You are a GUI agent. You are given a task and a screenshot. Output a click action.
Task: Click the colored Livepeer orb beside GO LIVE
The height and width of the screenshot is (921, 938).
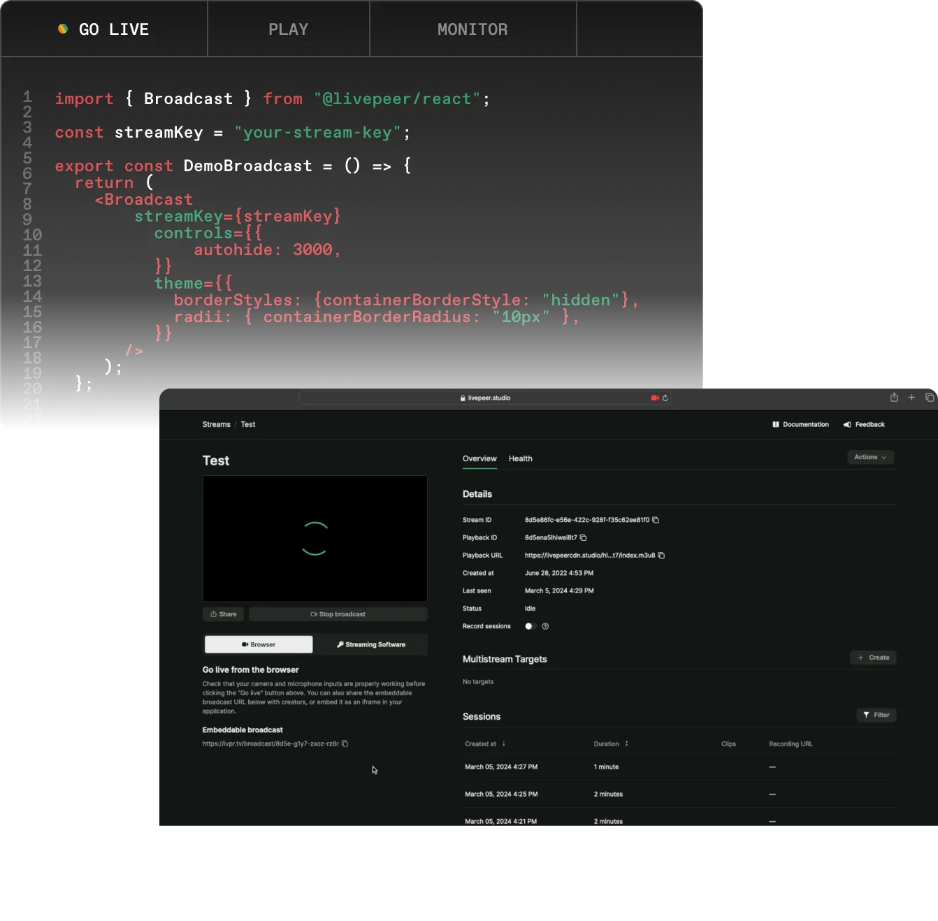coord(62,29)
